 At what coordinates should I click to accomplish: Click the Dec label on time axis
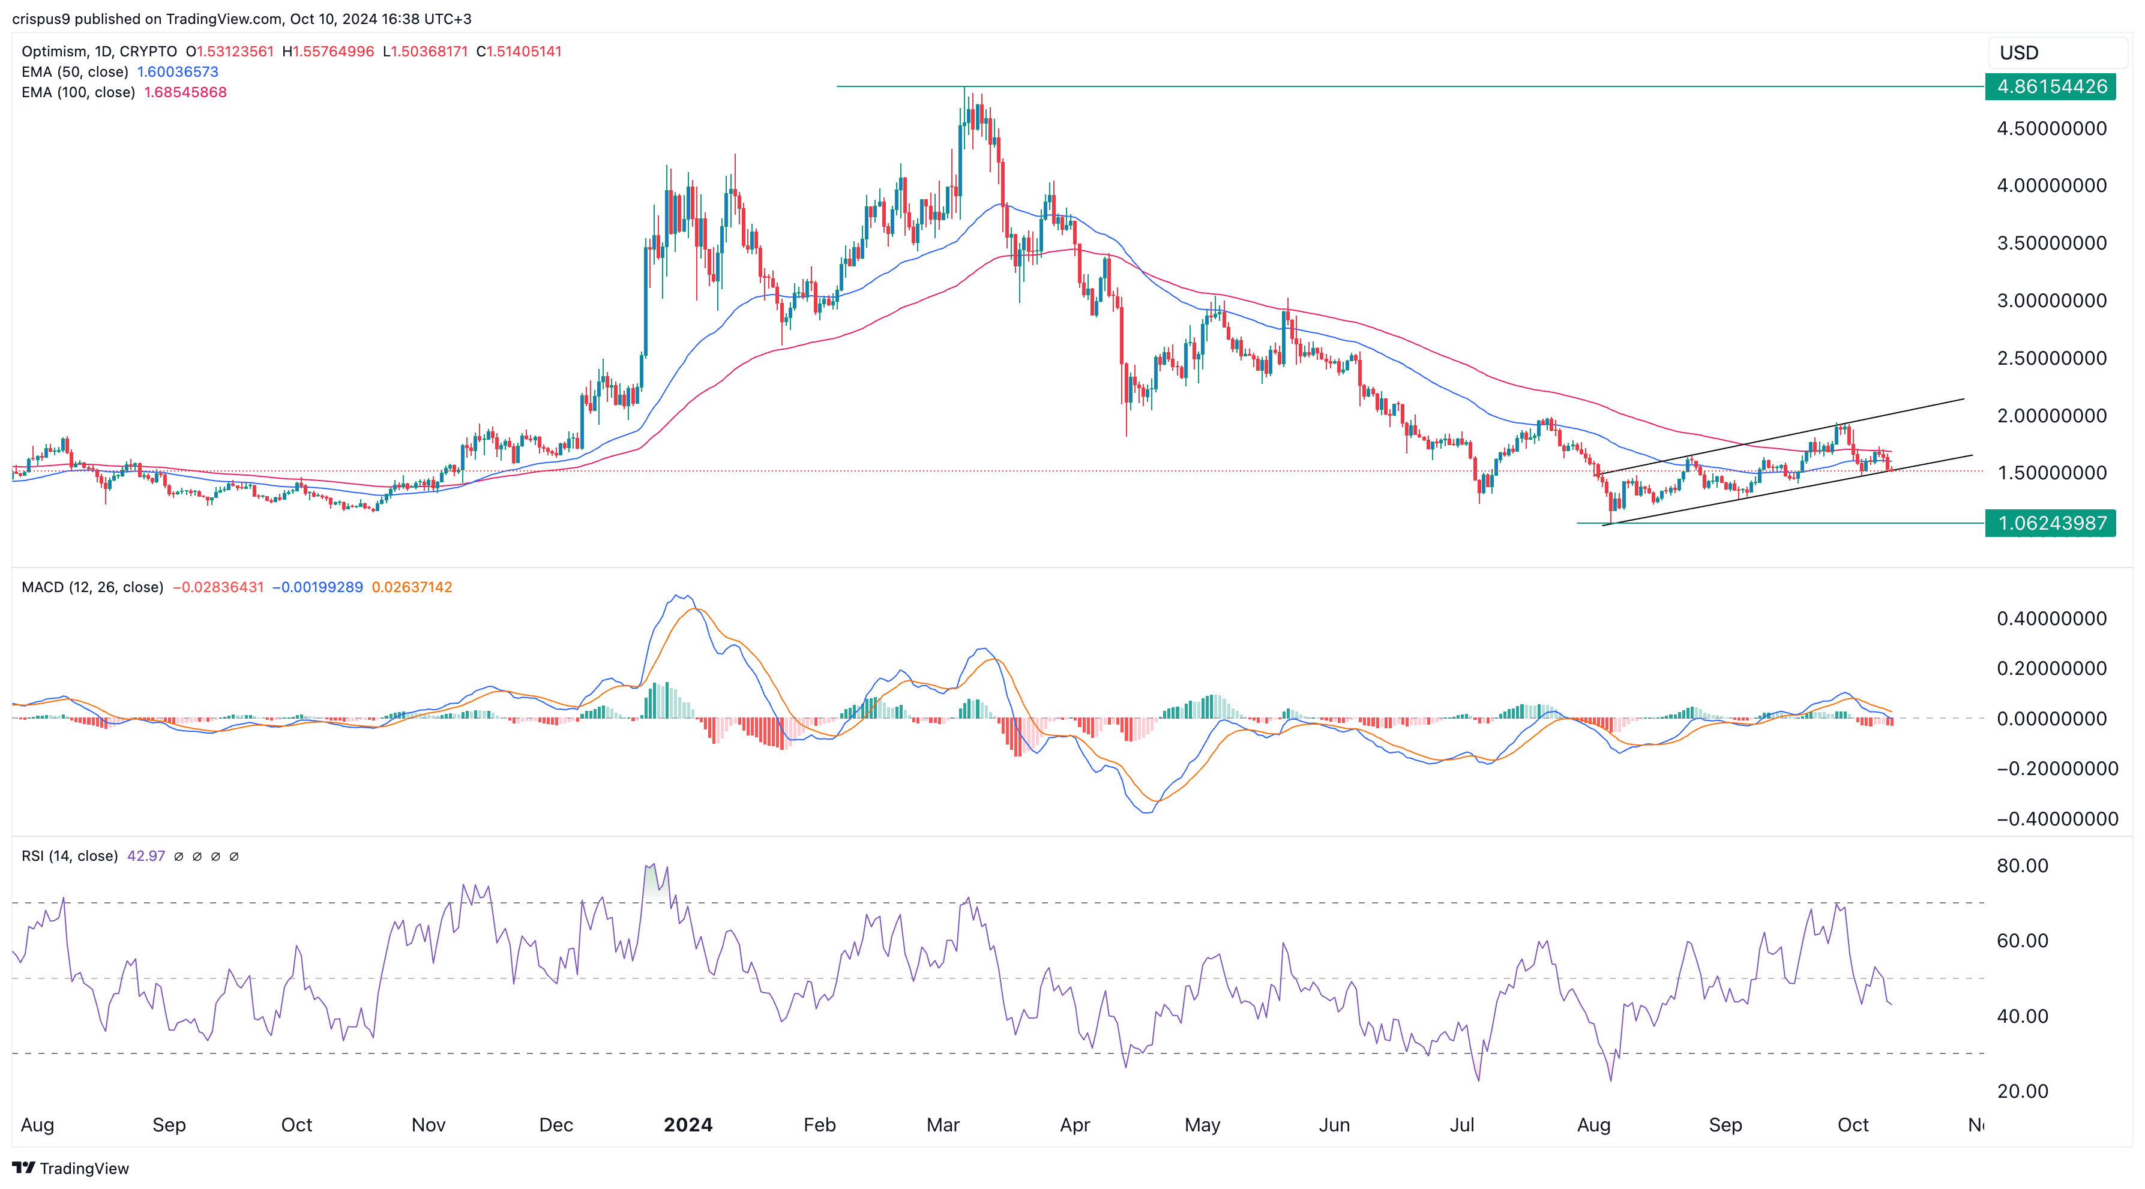[x=555, y=1125]
